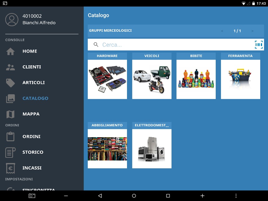
Task: Click the Ordini clipboard icon
Action: [x=10, y=137]
